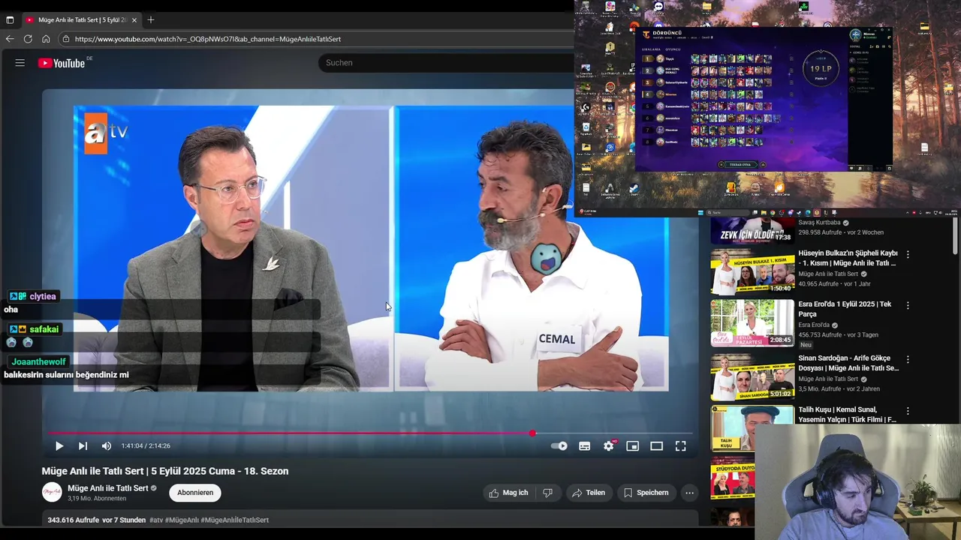View site info icon left of the URL

[x=66, y=39]
